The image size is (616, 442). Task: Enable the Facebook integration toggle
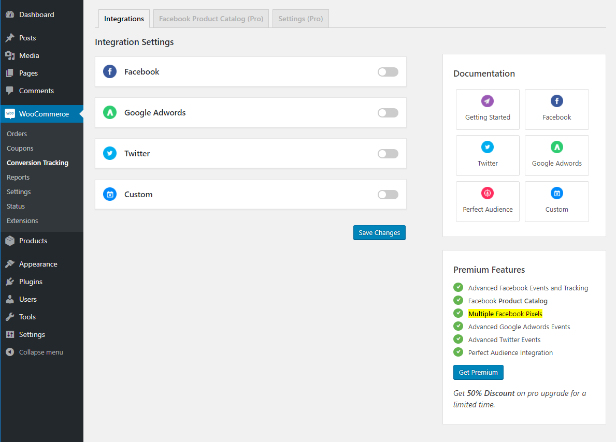pyautogui.click(x=388, y=72)
